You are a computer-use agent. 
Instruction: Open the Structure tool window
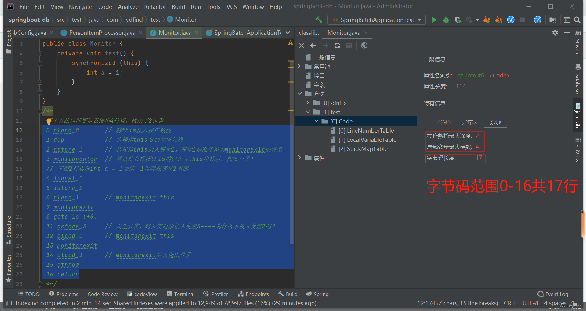point(9,230)
